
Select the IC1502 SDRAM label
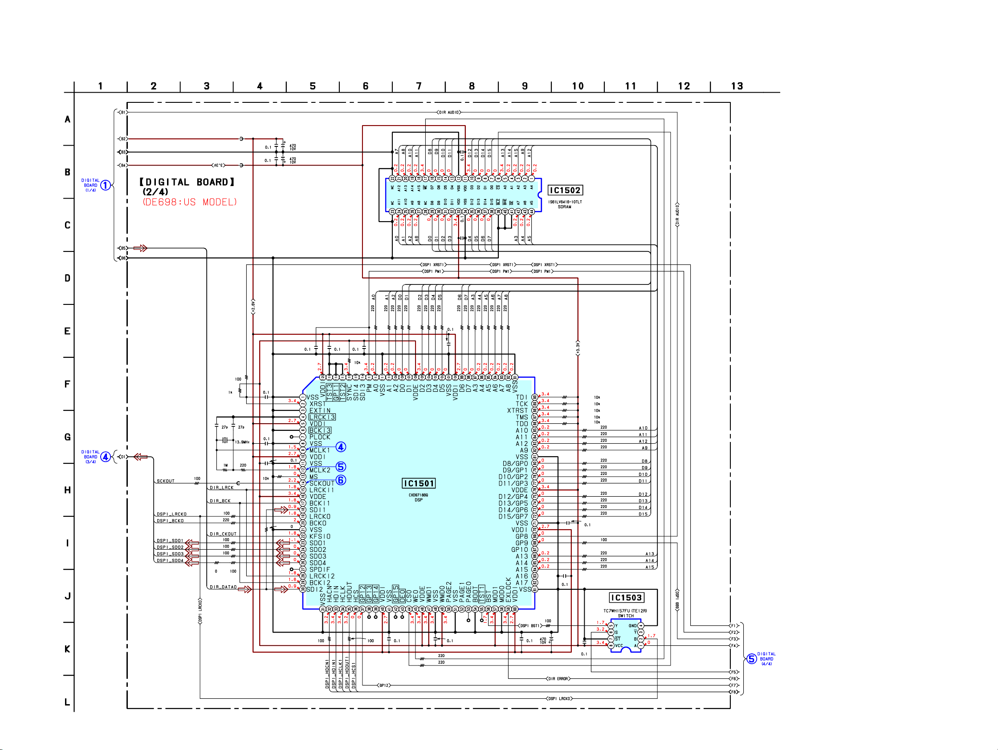[565, 191]
